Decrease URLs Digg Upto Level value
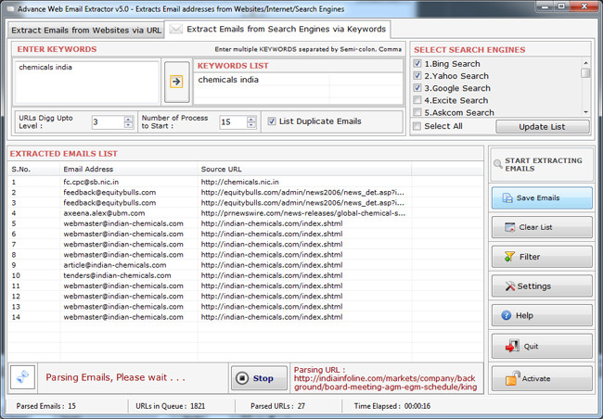Image resolution: width=603 pixels, height=419 pixels. point(128,125)
